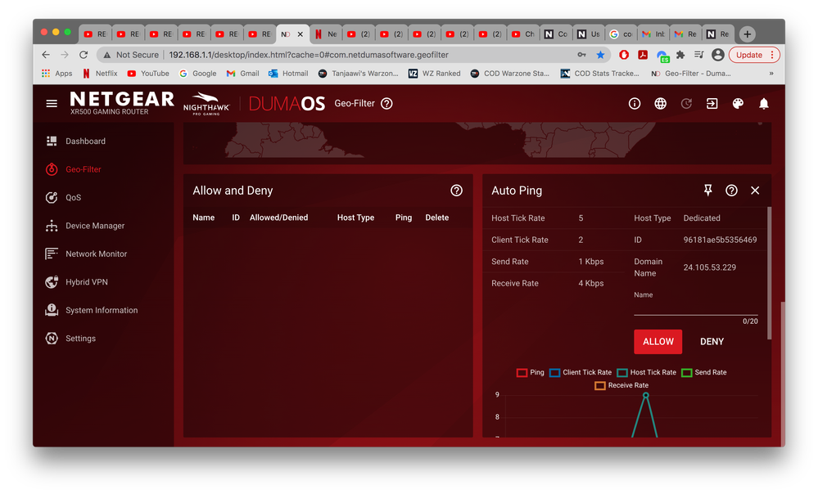
Task: Expand the sidebar hamburger menu
Action: pyautogui.click(x=51, y=103)
